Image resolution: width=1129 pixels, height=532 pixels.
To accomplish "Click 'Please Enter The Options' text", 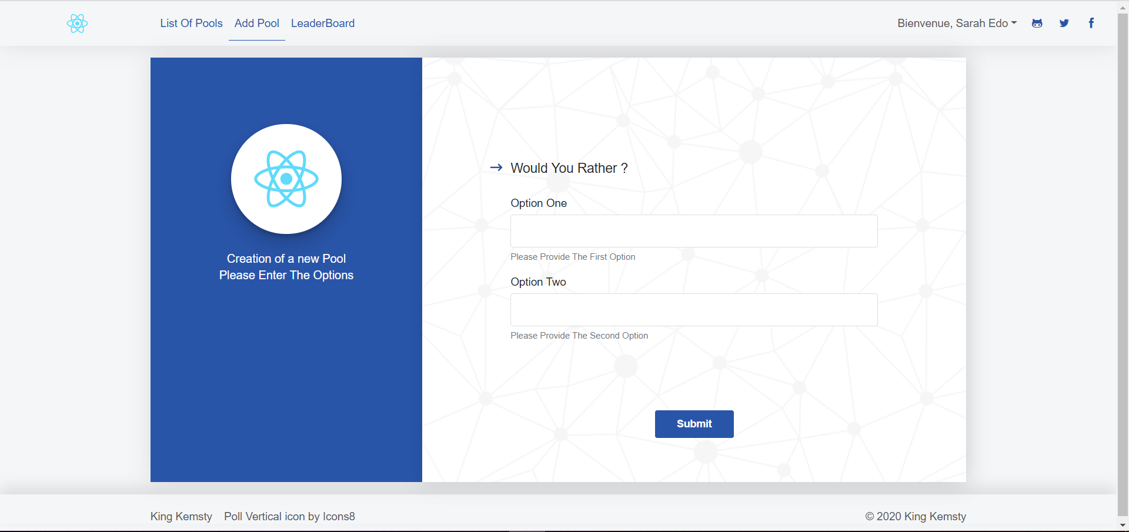I will pyautogui.click(x=286, y=275).
